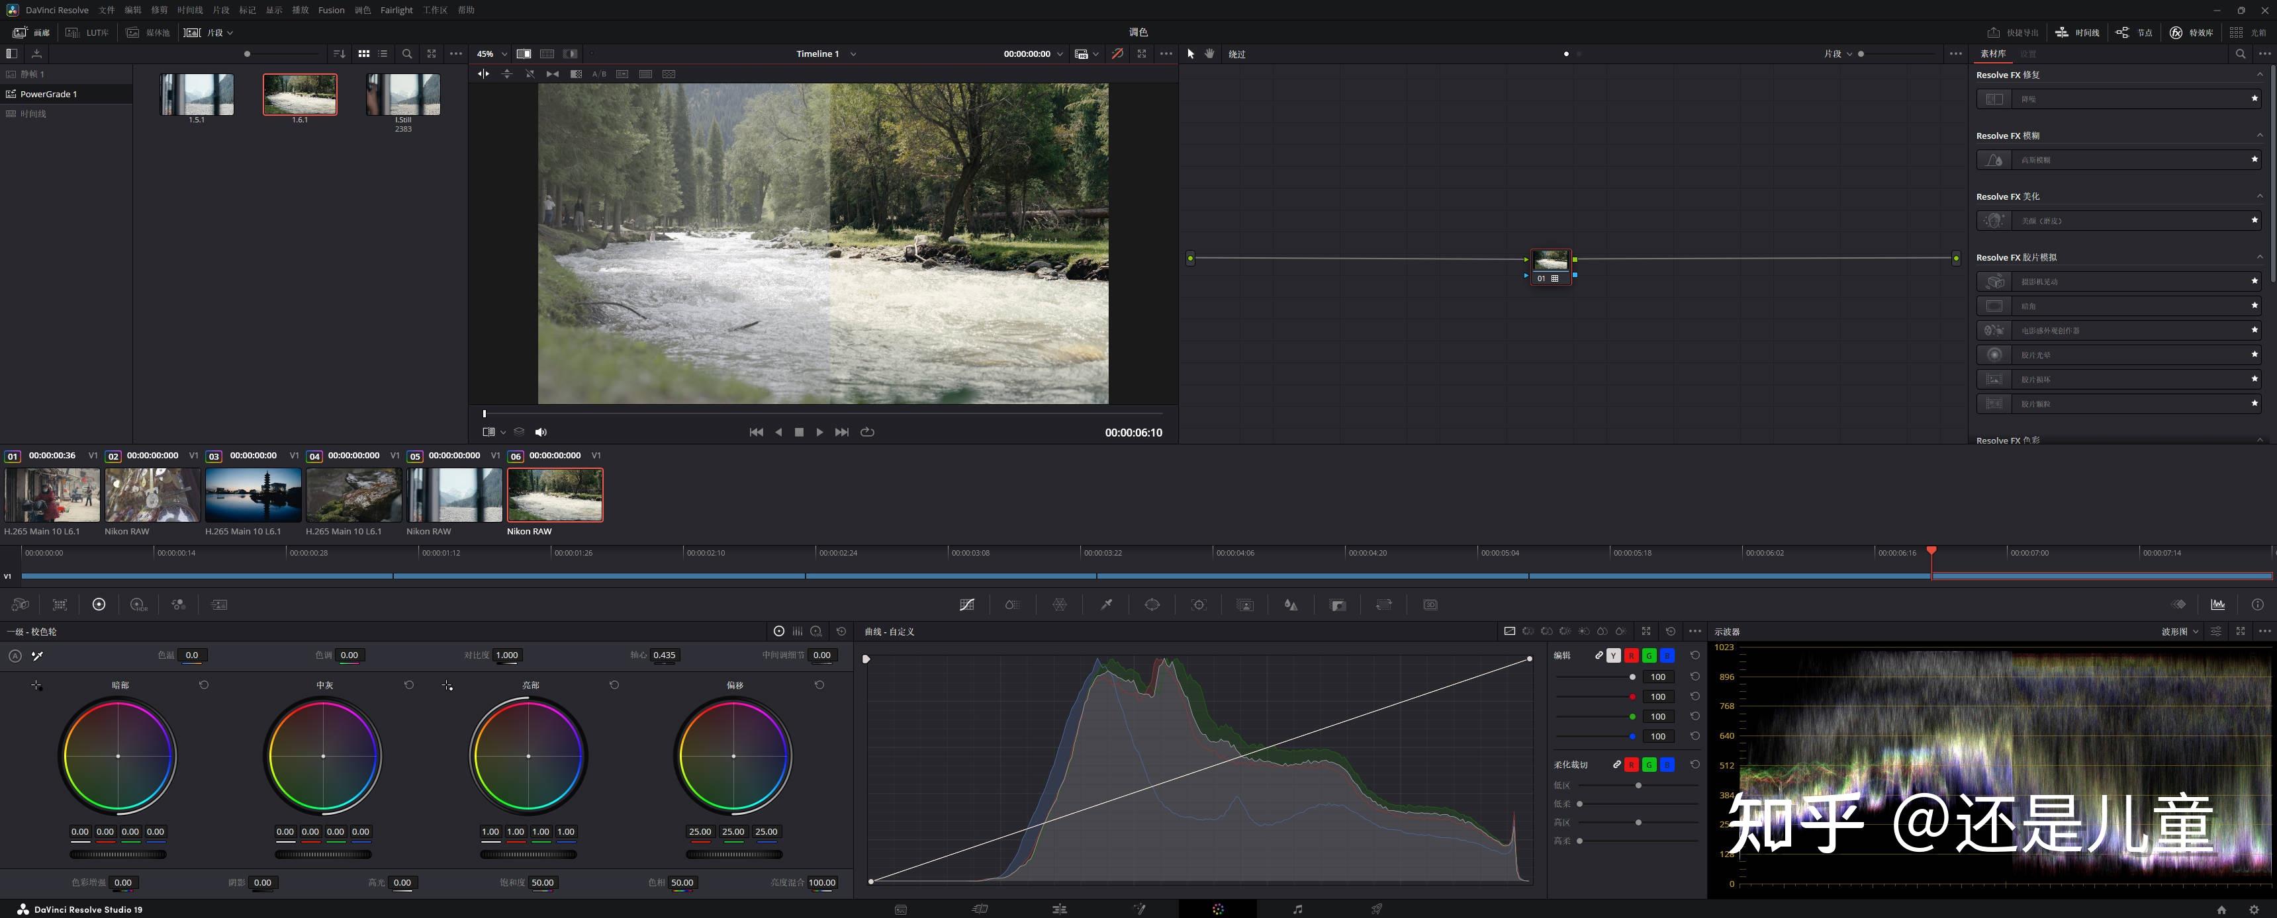Open the Power Window palette
Viewport: 2277px width, 918px height.
(1152, 605)
